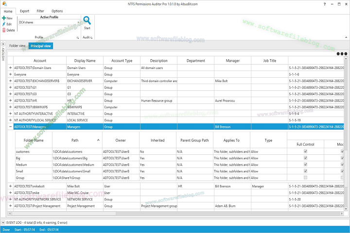Open the three-dot options above the grid
The height and width of the screenshot is (233, 350).
click(x=342, y=54)
